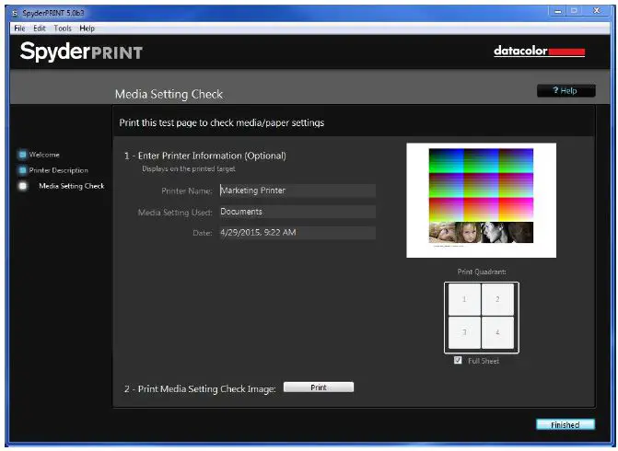Select print quadrant 2
The image size is (618, 451).
(x=497, y=299)
